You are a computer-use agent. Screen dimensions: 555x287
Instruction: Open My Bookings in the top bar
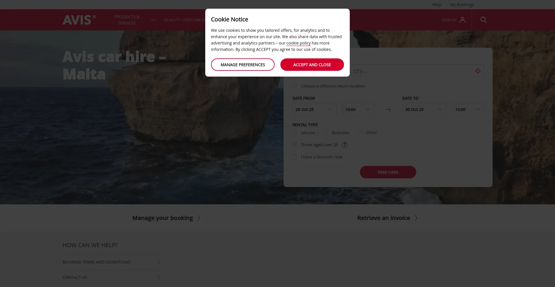coord(462,5)
